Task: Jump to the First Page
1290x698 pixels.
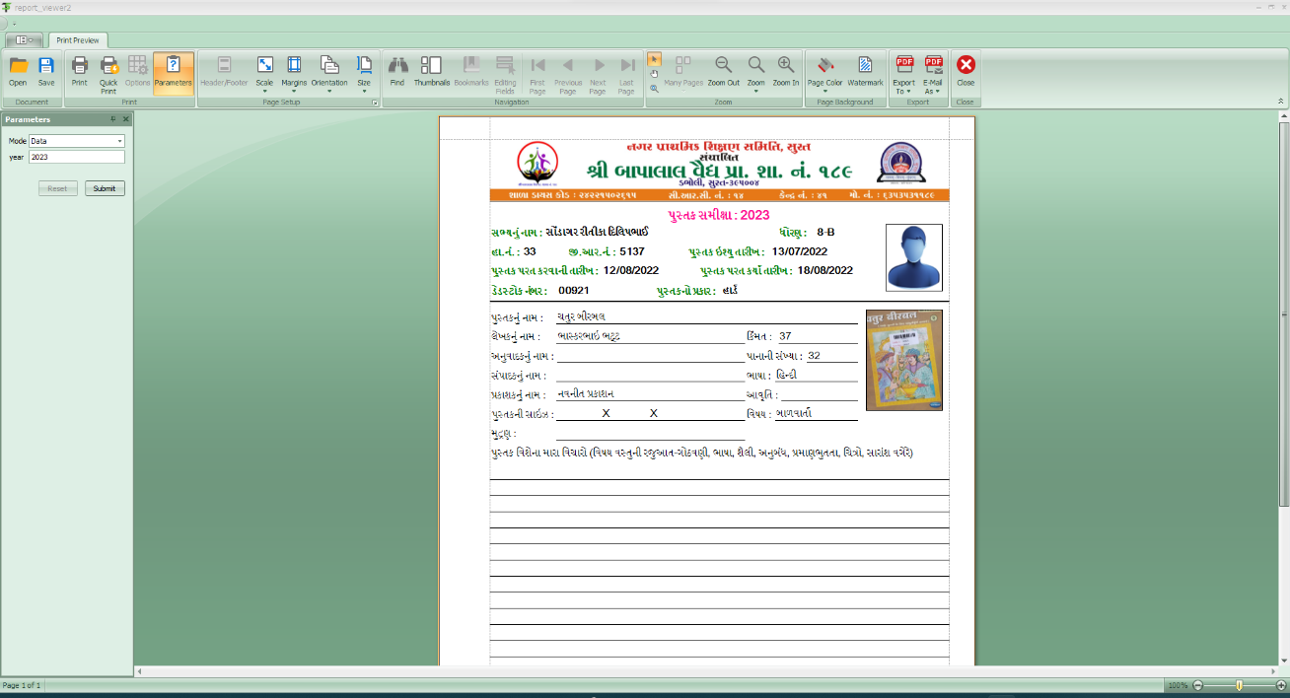Action: click(537, 68)
